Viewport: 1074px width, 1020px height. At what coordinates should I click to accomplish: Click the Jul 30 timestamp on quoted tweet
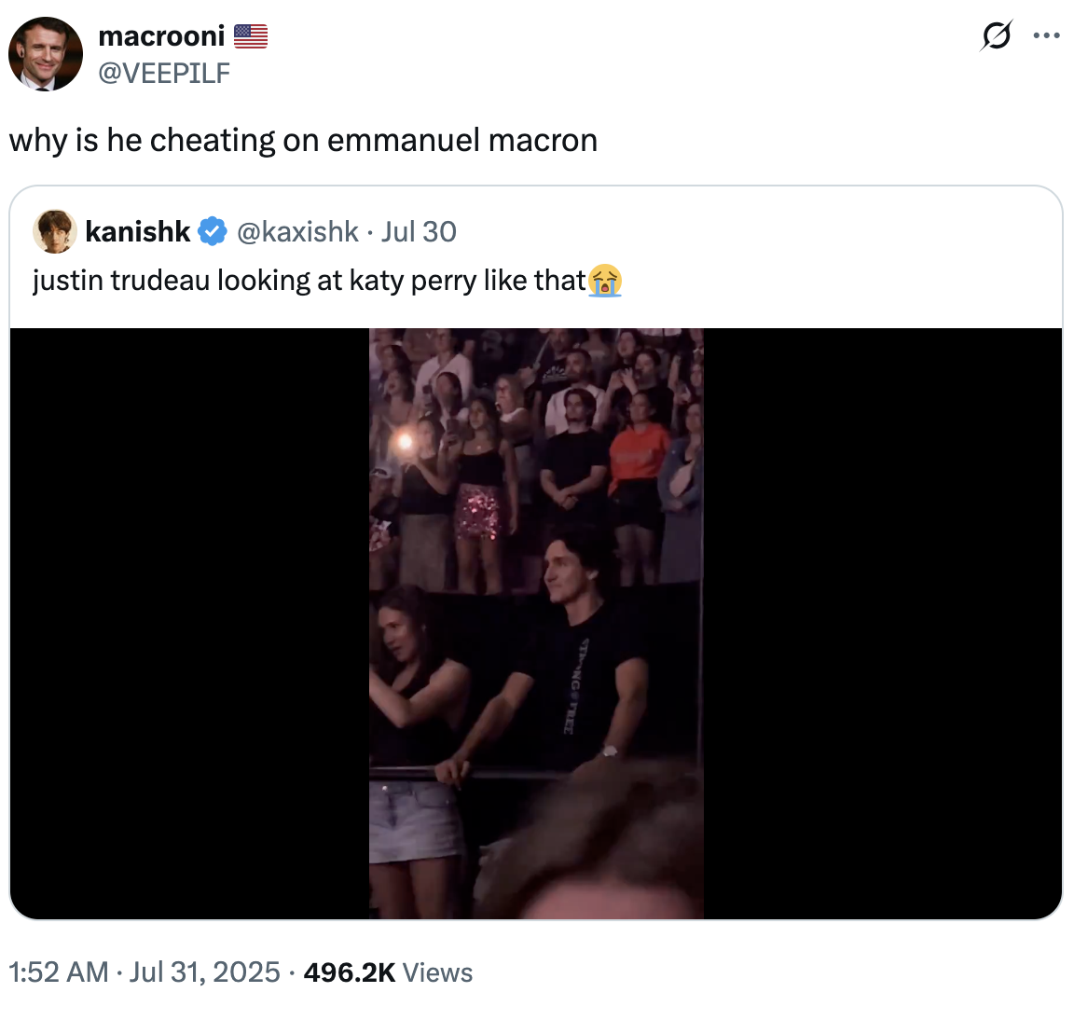(419, 231)
